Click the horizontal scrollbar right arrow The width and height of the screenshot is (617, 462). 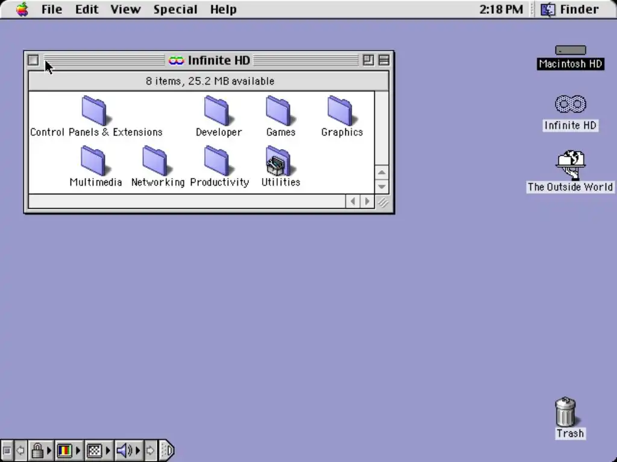click(367, 202)
